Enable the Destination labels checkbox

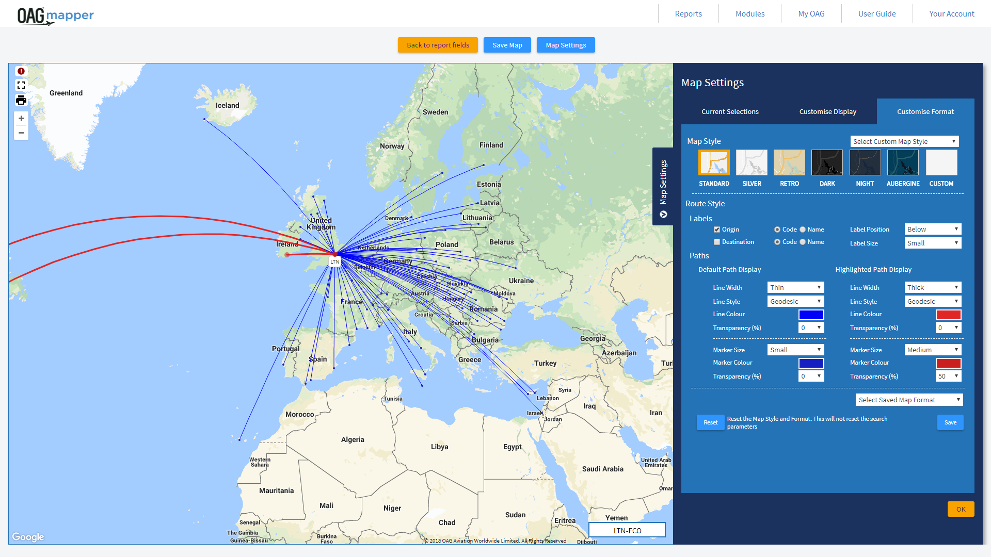(717, 242)
